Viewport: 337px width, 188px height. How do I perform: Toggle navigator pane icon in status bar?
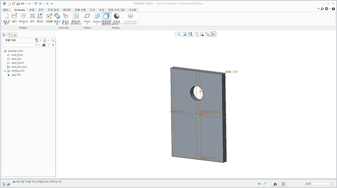(x=4, y=184)
